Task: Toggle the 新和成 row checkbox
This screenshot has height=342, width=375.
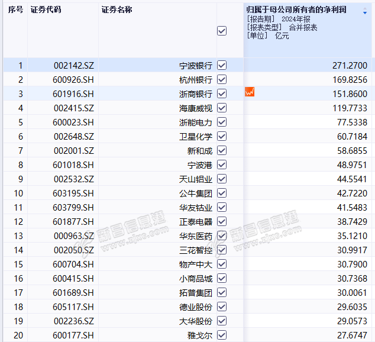Action: click(x=222, y=150)
